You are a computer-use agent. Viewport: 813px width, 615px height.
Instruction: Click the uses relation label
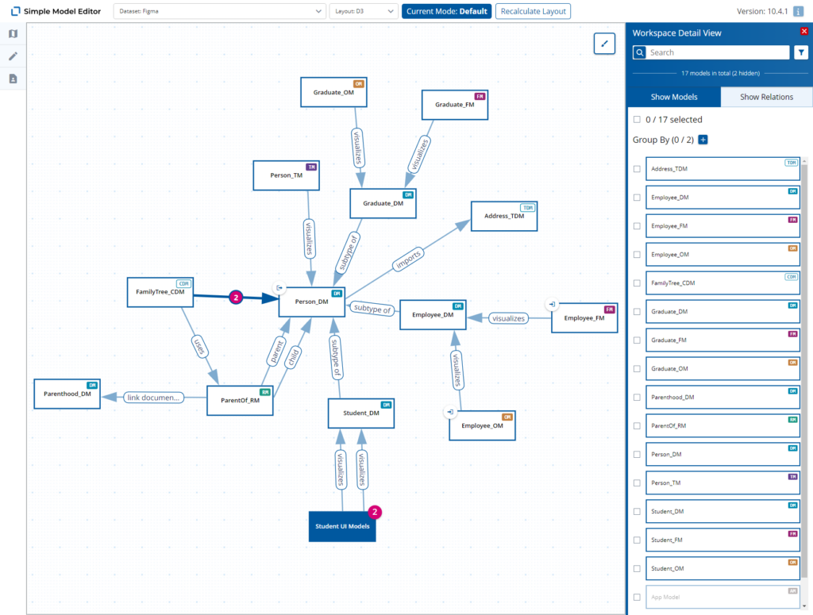[x=199, y=347]
